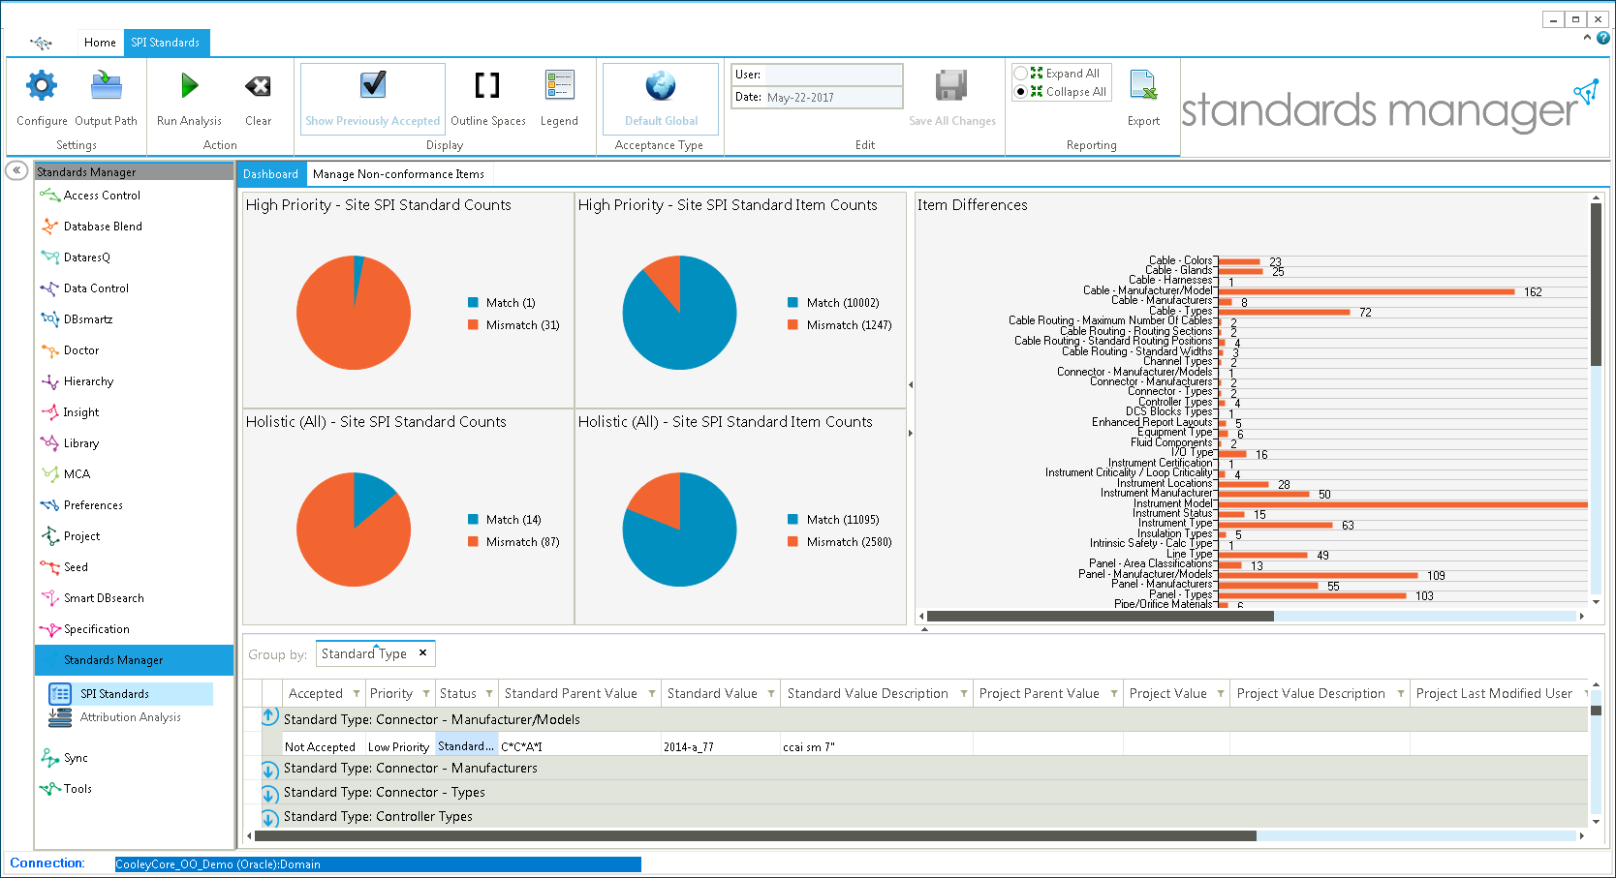This screenshot has width=1616, height=878.
Task: Click Mismatch (1247) legend orange swatch
Action: [x=793, y=325]
